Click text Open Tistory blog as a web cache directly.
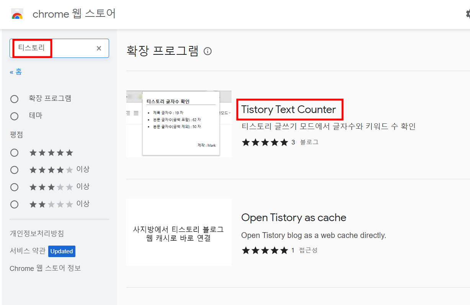 [314, 235]
